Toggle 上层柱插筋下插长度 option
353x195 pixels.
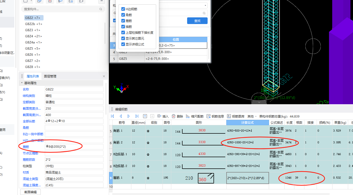point(123,32)
